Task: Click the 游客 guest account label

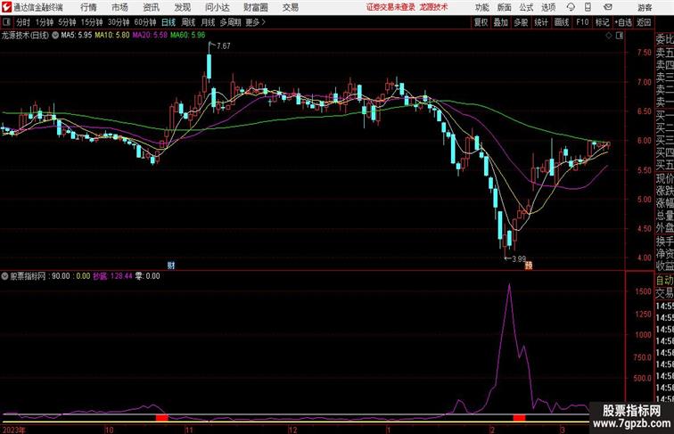Action: tap(645, 7)
